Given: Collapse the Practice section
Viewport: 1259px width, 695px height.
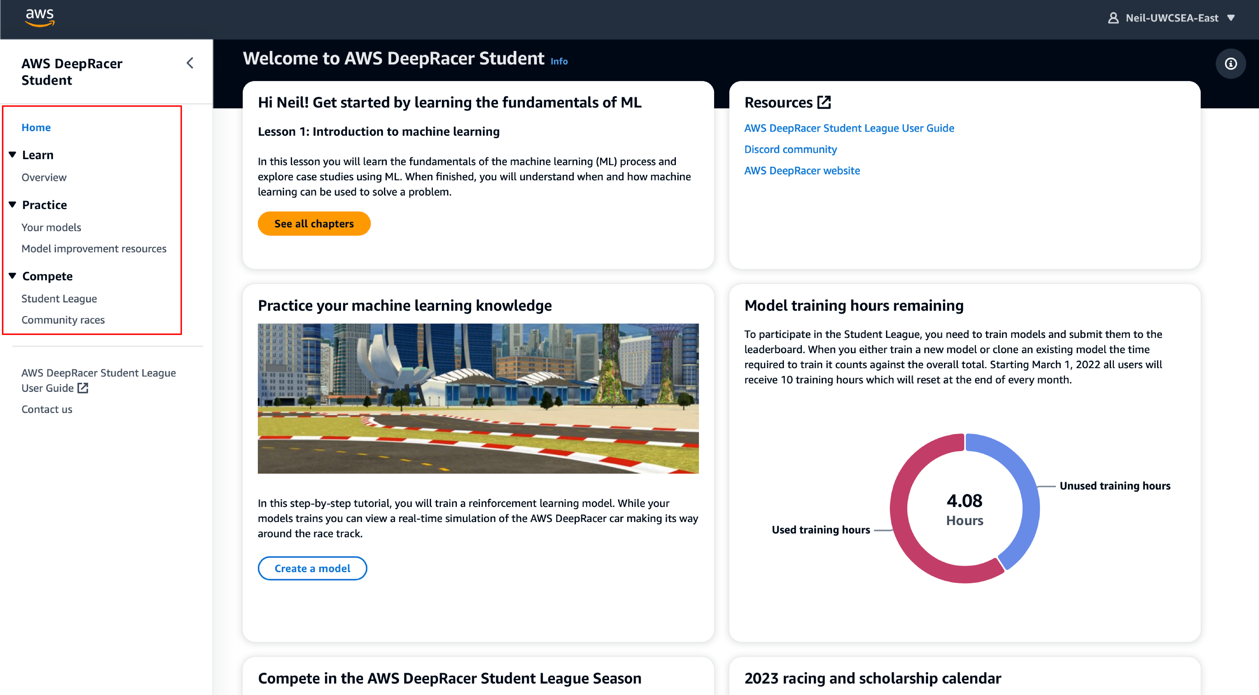Looking at the screenshot, I should [x=13, y=204].
